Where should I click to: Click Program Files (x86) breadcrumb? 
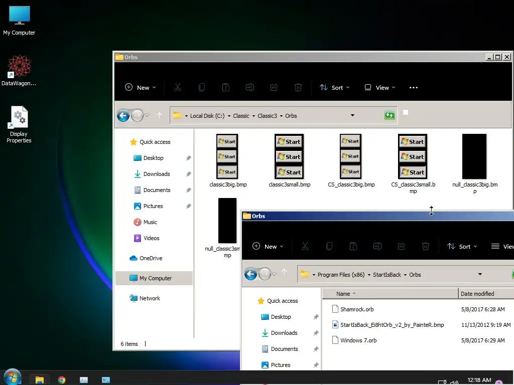341,274
